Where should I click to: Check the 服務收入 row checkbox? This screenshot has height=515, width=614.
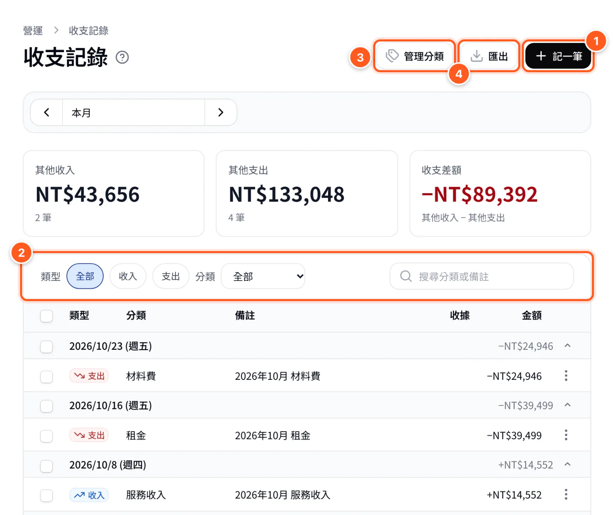click(x=46, y=495)
